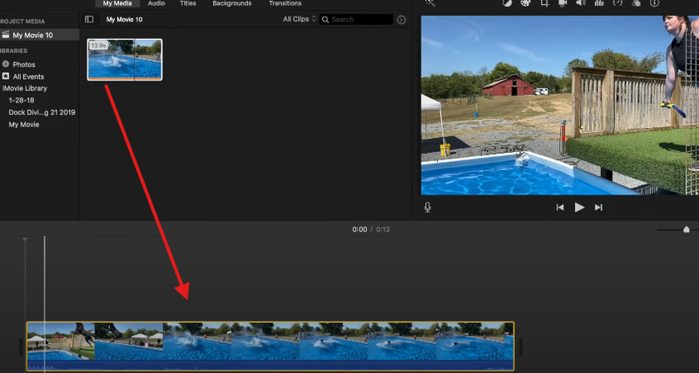This screenshot has height=373, width=699.
Task: Select iMovie Library item
Action: point(24,88)
